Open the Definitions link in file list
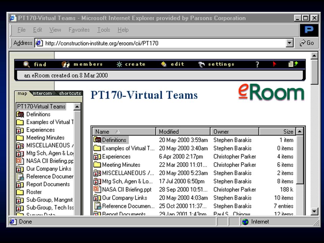324x243 pixels. click(x=114, y=140)
